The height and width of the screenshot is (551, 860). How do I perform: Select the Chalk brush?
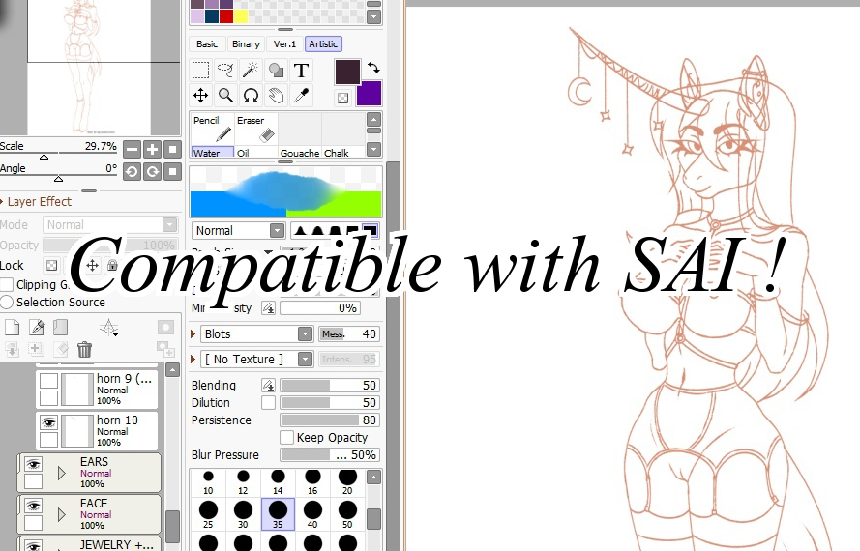coord(342,153)
